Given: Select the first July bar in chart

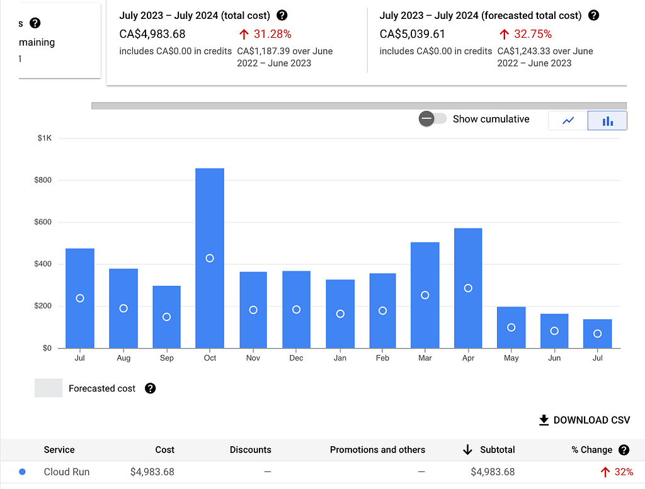Looking at the screenshot, I should click(80, 298).
